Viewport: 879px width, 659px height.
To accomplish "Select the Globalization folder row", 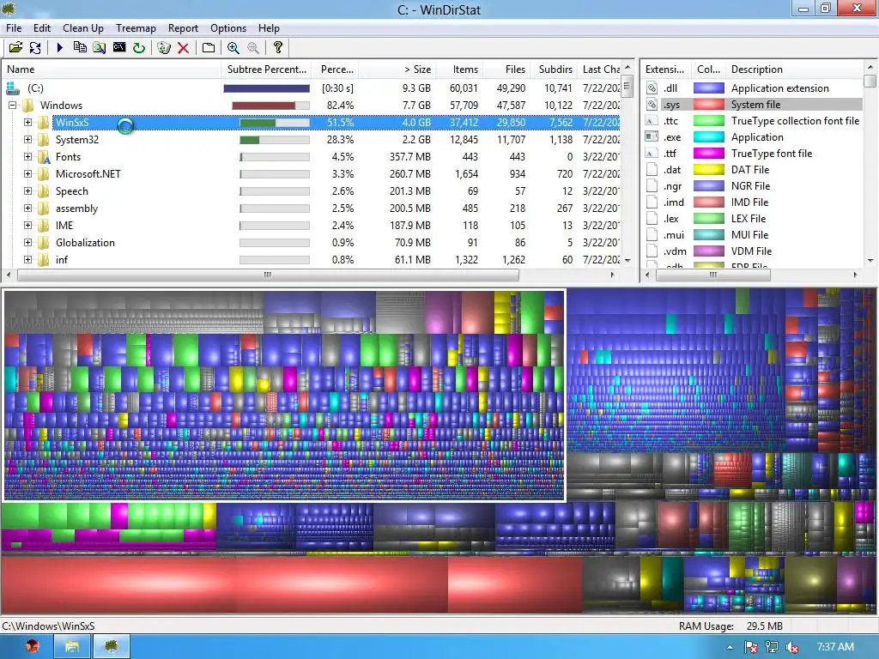I will pos(312,243).
